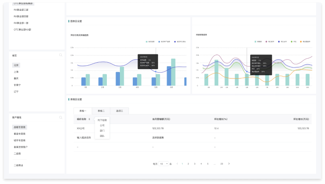Open the page size dropdown showing 10
The height and width of the screenshot is (184, 325).
[164, 164]
